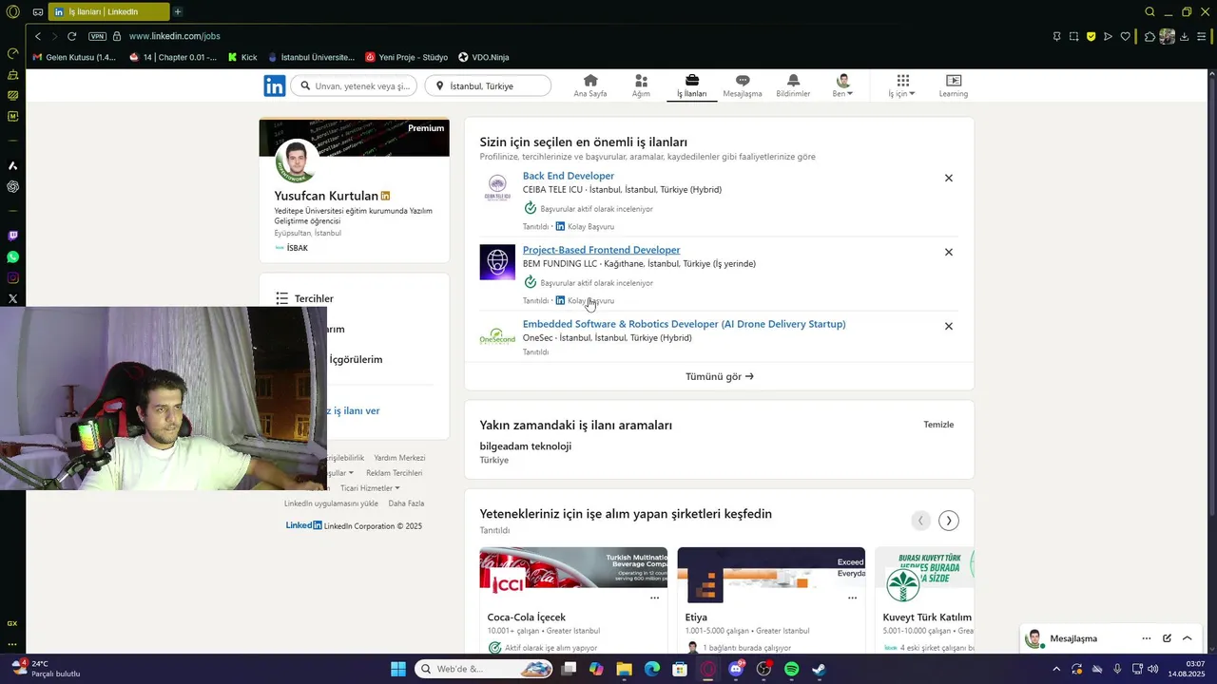Open Twitch in the Opera sidebar

pyautogui.click(x=12, y=236)
